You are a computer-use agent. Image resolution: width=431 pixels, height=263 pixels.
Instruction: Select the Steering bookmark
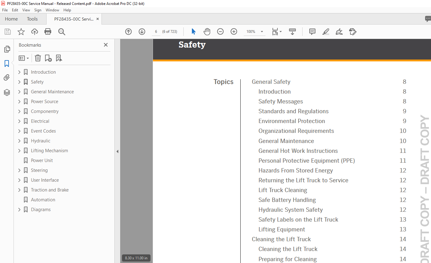click(x=39, y=170)
